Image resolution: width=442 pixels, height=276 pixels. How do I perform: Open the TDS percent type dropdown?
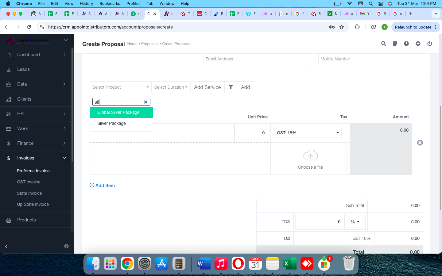[x=355, y=222]
